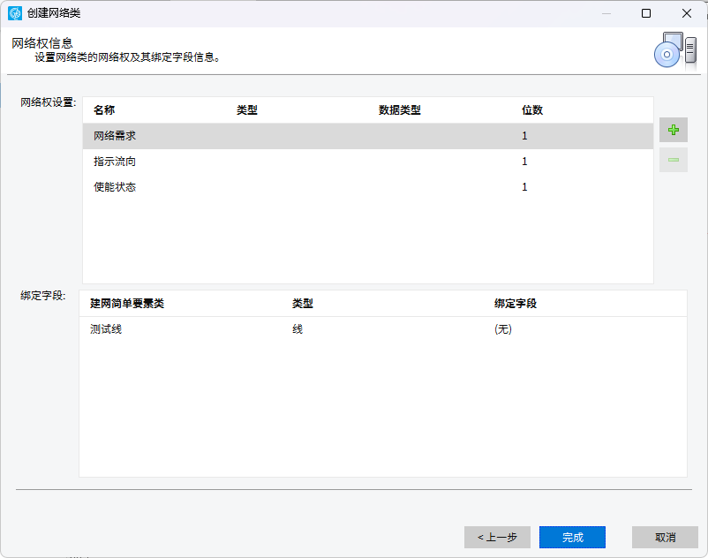The image size is (708, 558).
Task: Select the 指示流向 row
Action: (x=368, y=162)
